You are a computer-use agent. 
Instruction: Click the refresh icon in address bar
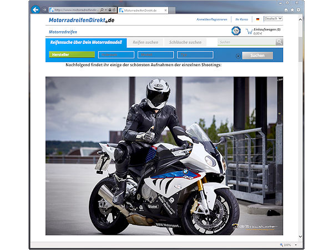114,10
